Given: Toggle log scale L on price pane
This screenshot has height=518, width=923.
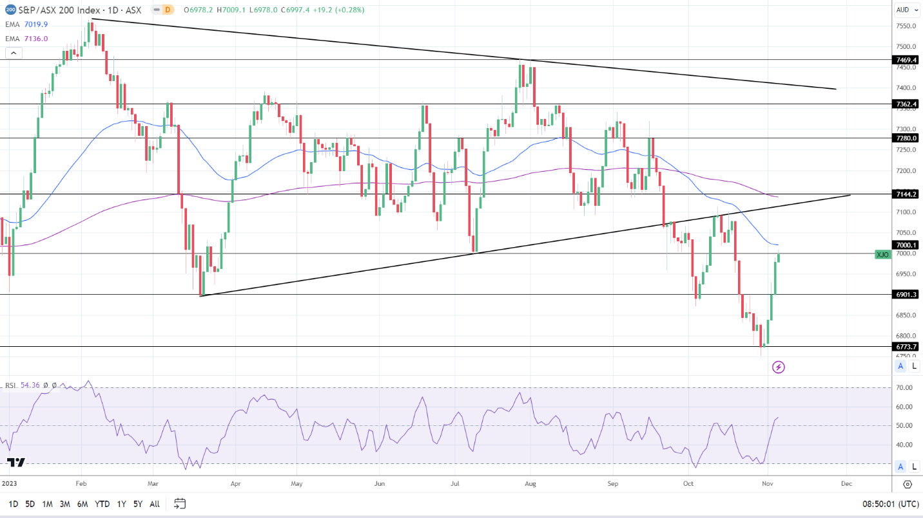Looking at the screenshot, I should [914, 366].
